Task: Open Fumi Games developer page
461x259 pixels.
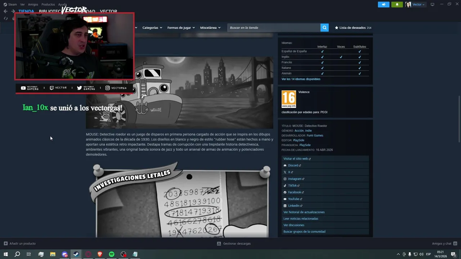Action: point(315,136)
